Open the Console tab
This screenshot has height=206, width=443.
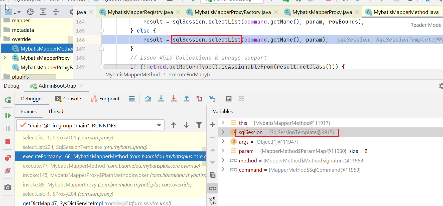(x=68, y=99)
